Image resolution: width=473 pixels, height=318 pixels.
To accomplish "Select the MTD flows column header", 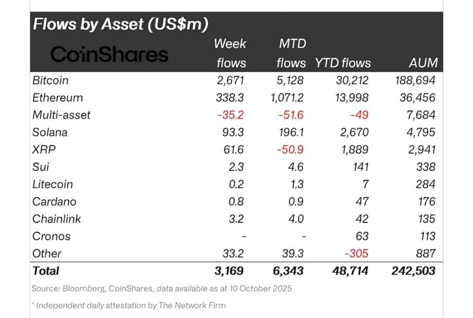I will tap(291, 53).
